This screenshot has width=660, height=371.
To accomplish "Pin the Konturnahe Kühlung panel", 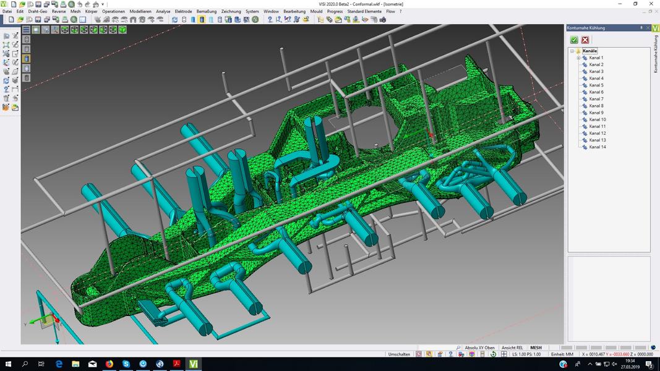I will coord(641,28).
